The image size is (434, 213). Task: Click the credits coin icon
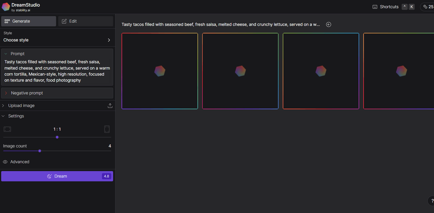pyautogui.click(x=425, y=7)
